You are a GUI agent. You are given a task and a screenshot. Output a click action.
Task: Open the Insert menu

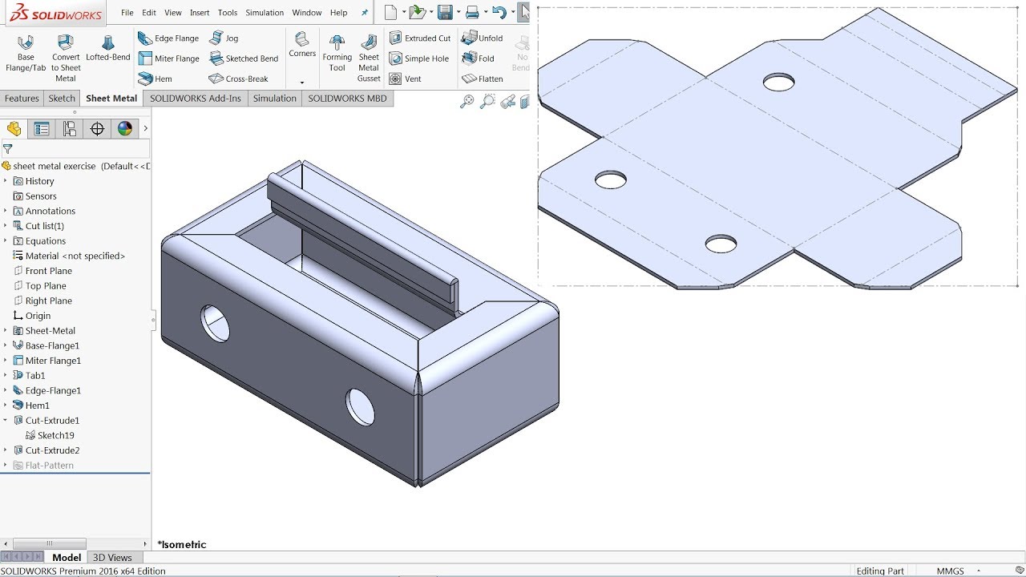tap(200, 13)
